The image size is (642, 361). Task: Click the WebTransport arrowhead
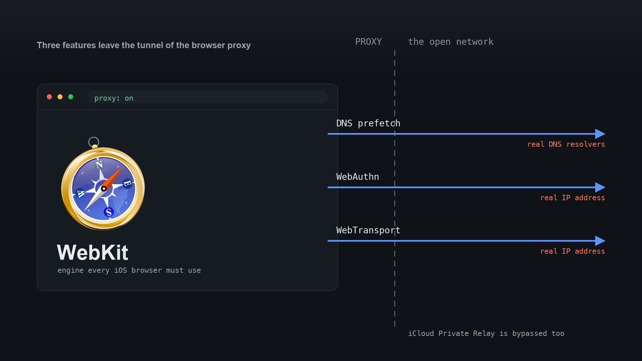click(x=601, y=241)
